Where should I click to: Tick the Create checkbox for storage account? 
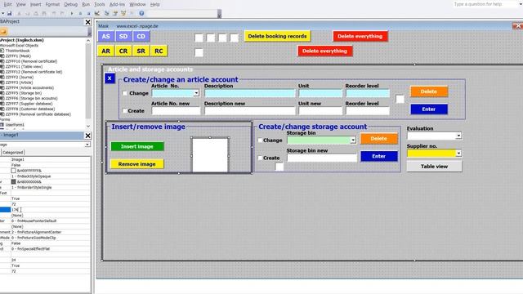coord(260,158)
